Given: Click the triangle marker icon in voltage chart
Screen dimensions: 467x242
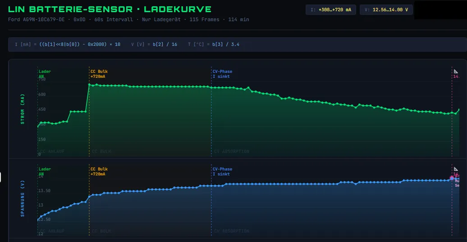Looking at the screenshot, I should tap(456, 169).
